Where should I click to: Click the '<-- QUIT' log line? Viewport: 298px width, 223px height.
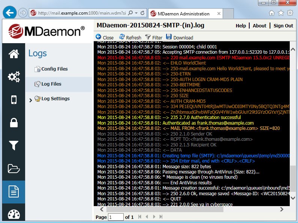tap(139, 199)
